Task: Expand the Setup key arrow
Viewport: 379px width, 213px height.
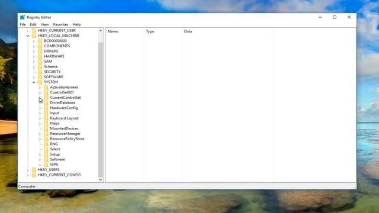Action: [40, 154]
